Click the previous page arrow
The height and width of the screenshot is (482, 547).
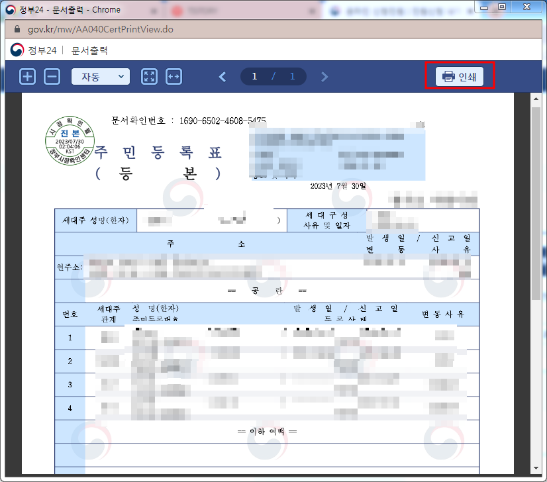click(x=223, y=76)
